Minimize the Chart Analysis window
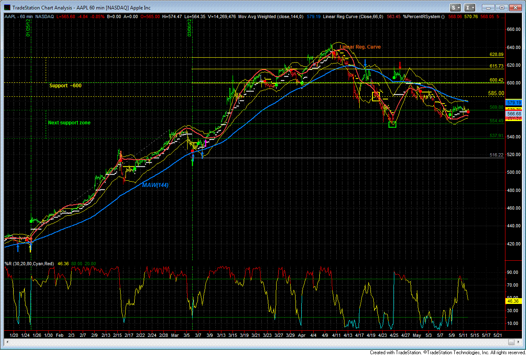The image size is (526, 355). [489, 7]
